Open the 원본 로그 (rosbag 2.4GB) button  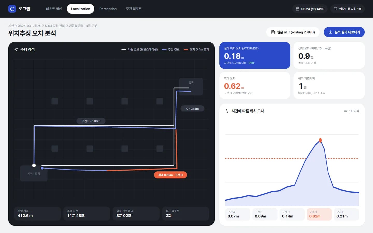click(293, 32)
